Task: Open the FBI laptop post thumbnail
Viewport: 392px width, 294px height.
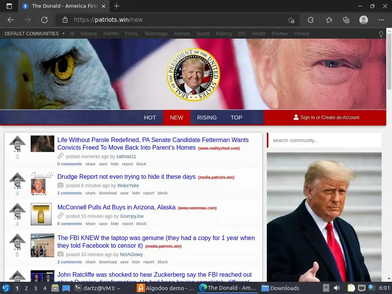Action: (42, 245)
